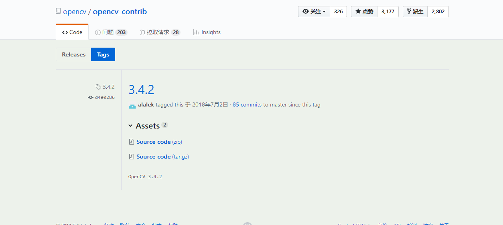Fork the repository with 派生 button
The height and width of the screenshot is (225, 503).
pos(415,12)
